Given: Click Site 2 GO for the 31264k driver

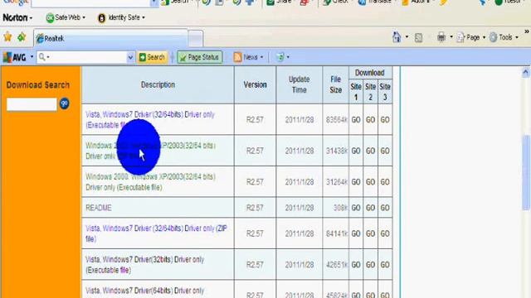Looking at the screenshot, I should tap(370, 182).
